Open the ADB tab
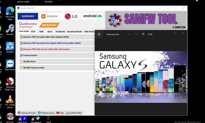Screen dimensions: 205x123 41,32
